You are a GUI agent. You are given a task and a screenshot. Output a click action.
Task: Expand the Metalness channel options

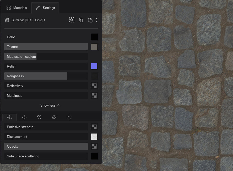tap(46, 96)
